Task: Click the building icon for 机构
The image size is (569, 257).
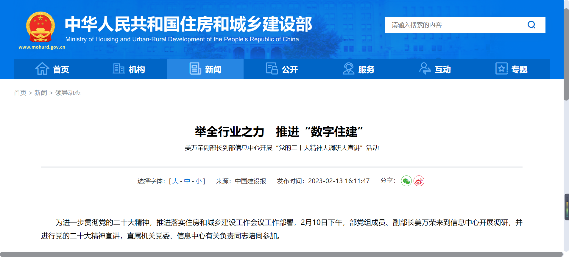Action: click(119, 69)
